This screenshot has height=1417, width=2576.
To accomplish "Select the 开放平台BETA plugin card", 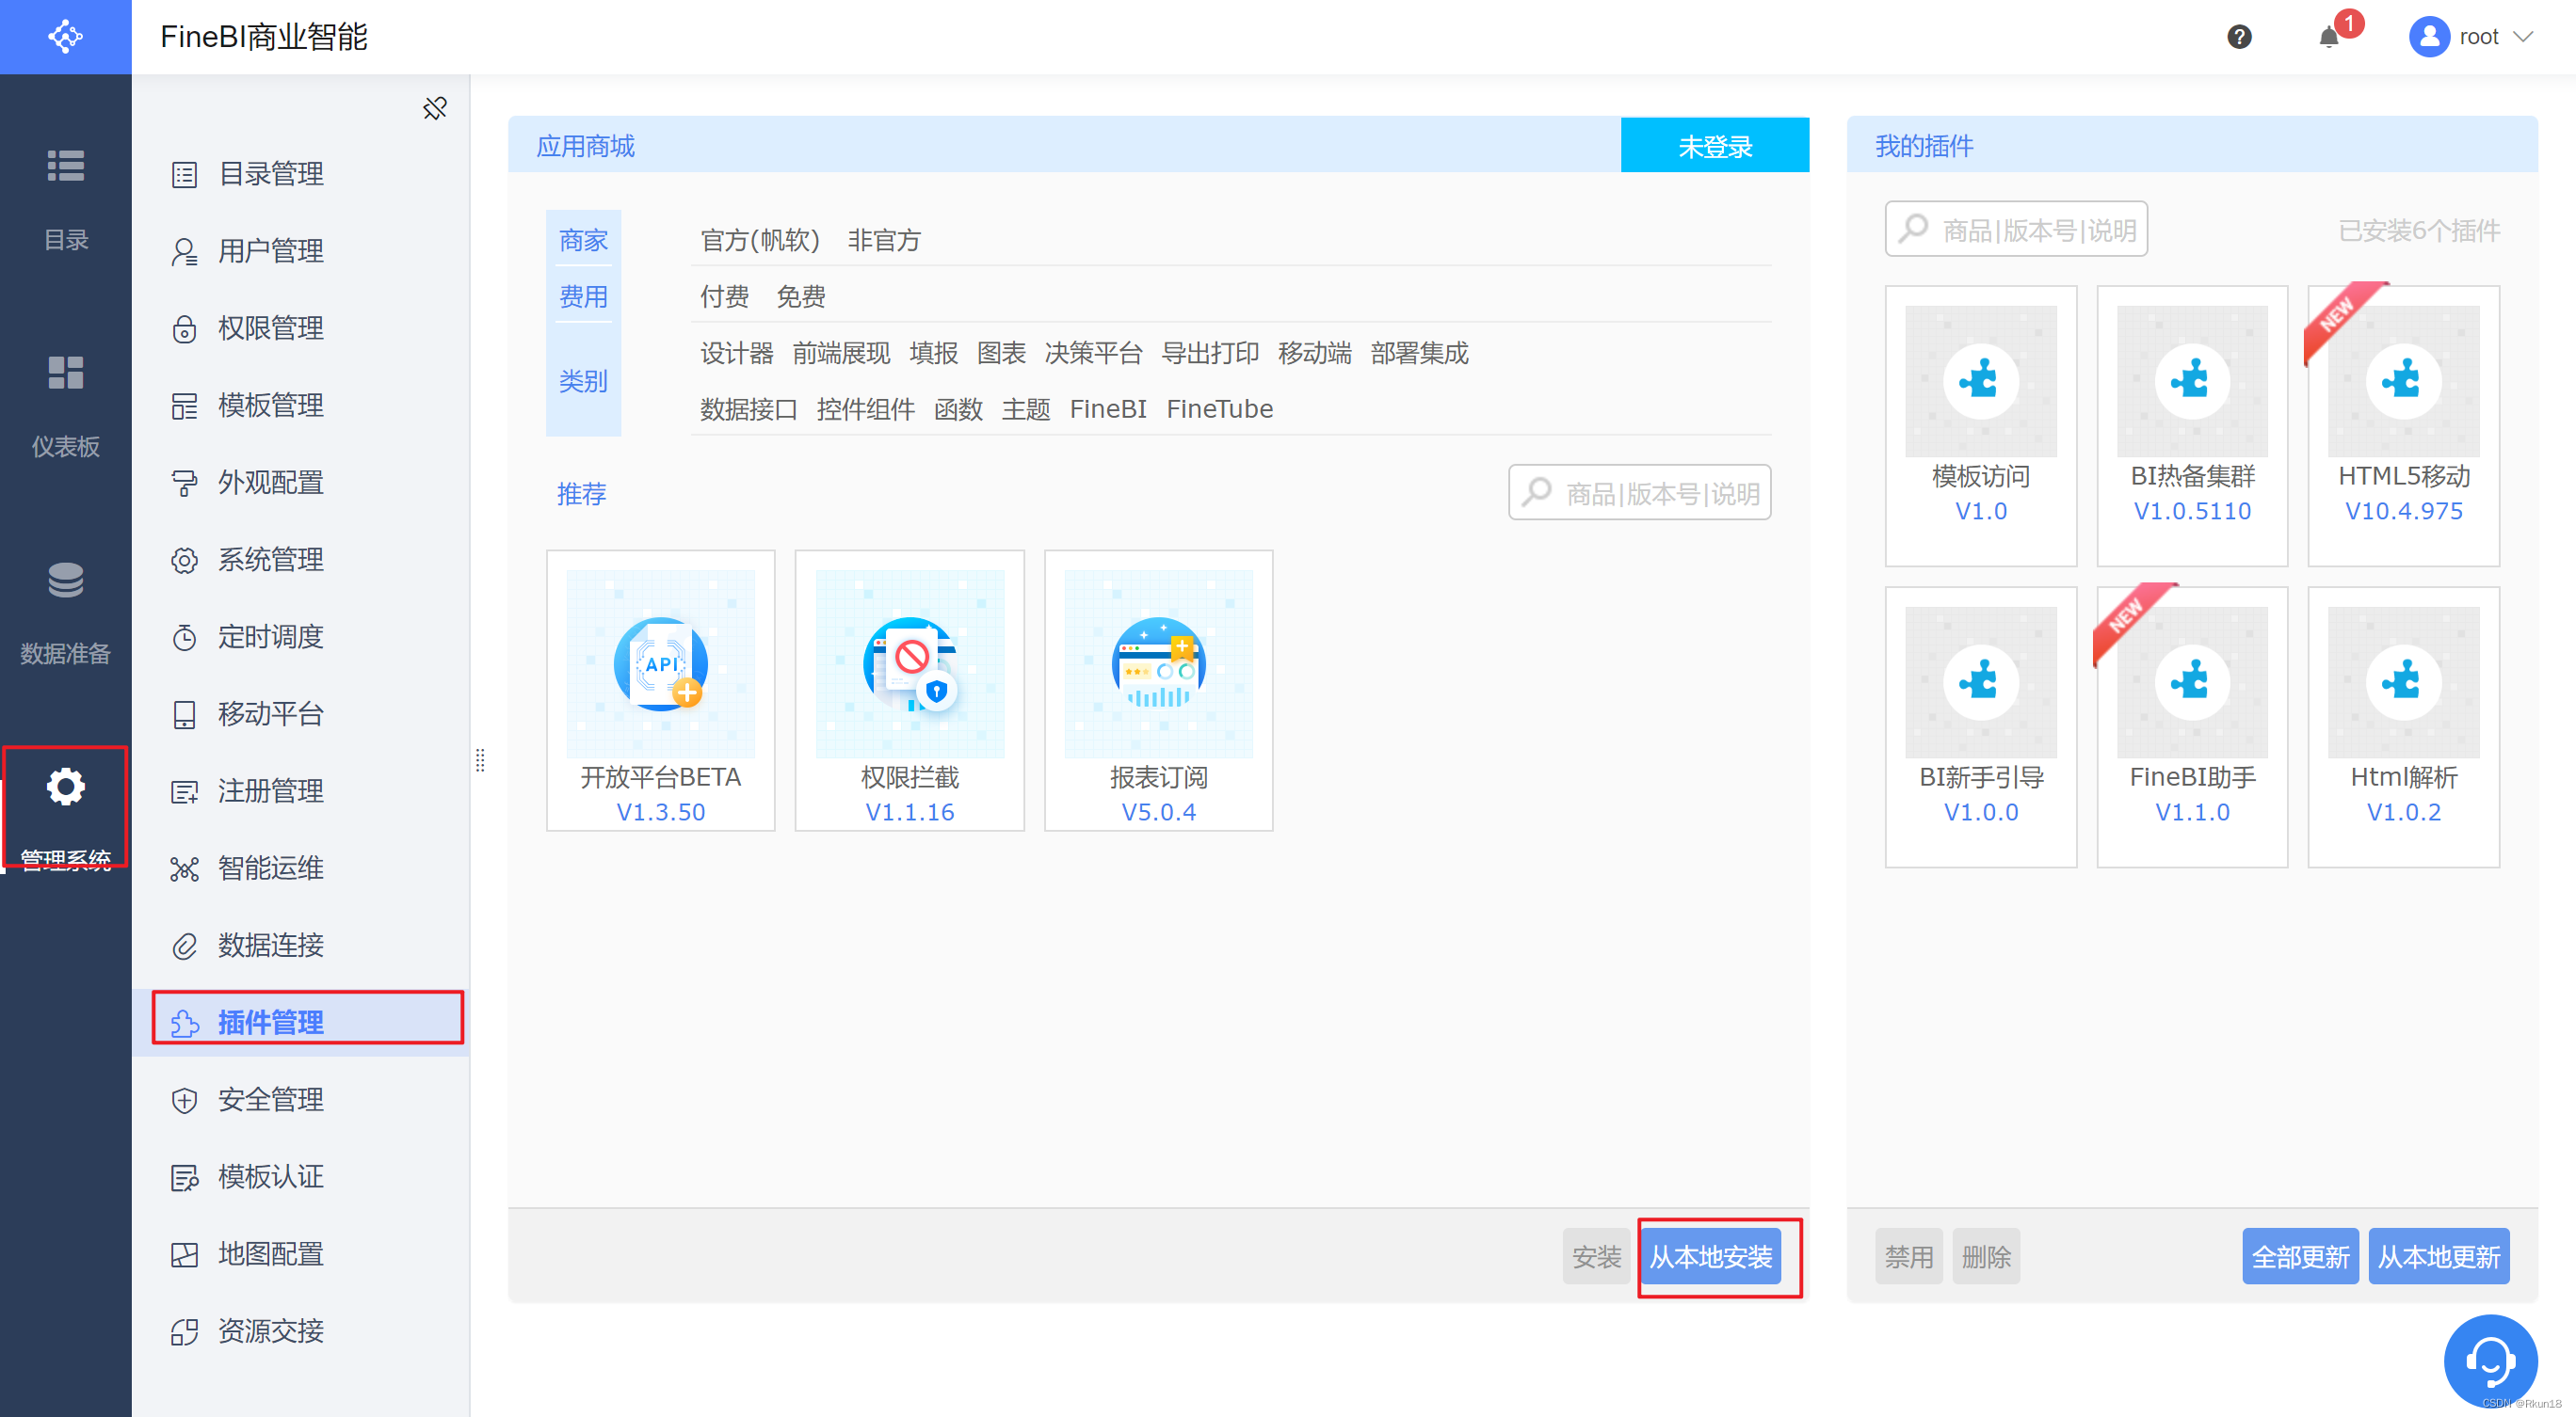I will click(660, 690).
